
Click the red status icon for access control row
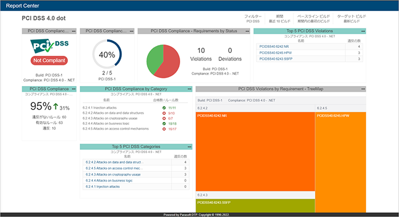click(x=164, y=129)
